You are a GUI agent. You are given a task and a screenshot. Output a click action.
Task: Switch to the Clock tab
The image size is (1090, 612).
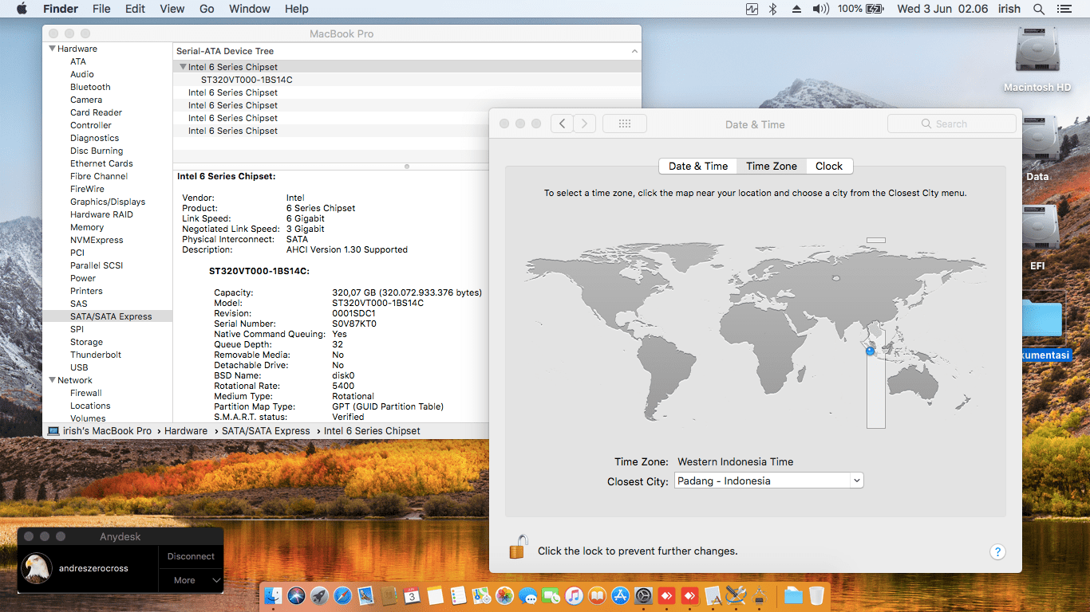tap(828, 166)
